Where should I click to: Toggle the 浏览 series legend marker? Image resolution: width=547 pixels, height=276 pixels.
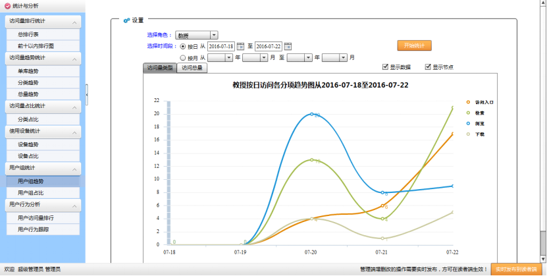(x=468, y=123)
